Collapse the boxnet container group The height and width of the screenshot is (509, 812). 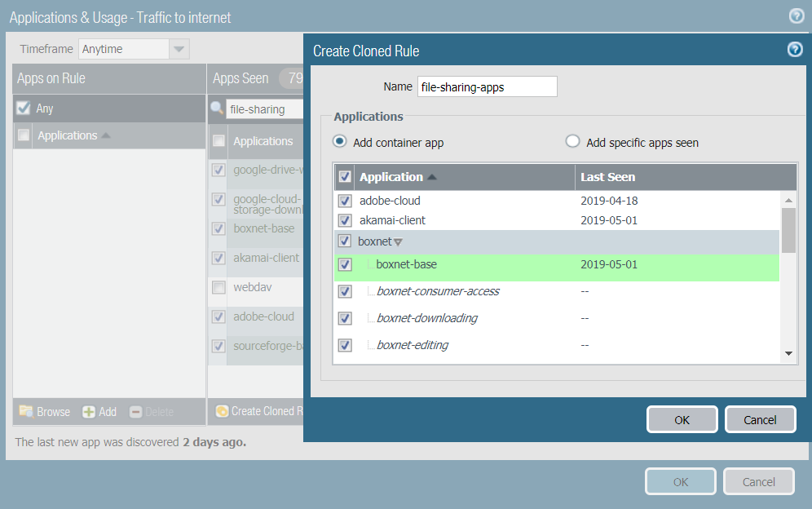click(399, 242)
